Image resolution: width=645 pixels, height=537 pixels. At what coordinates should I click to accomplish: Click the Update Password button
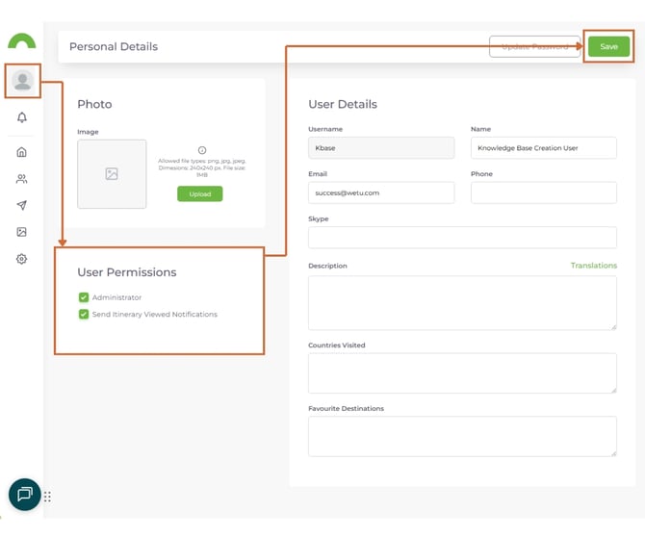coord(534,46)
